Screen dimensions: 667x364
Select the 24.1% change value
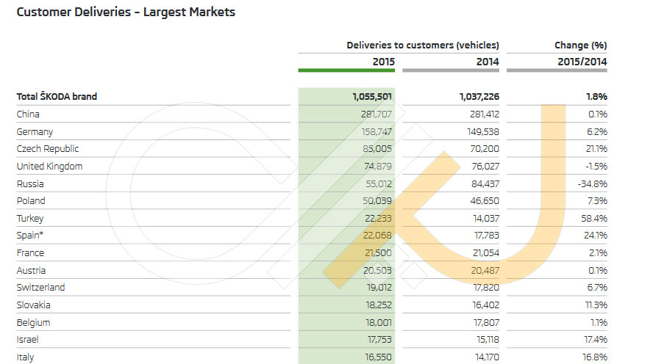tap(596, 236)
